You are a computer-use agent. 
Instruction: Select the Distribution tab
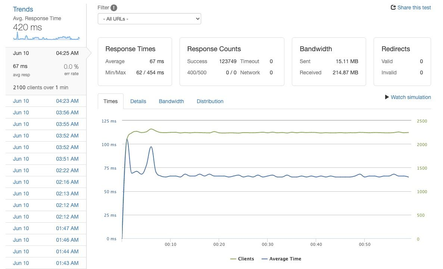(210, 101)
